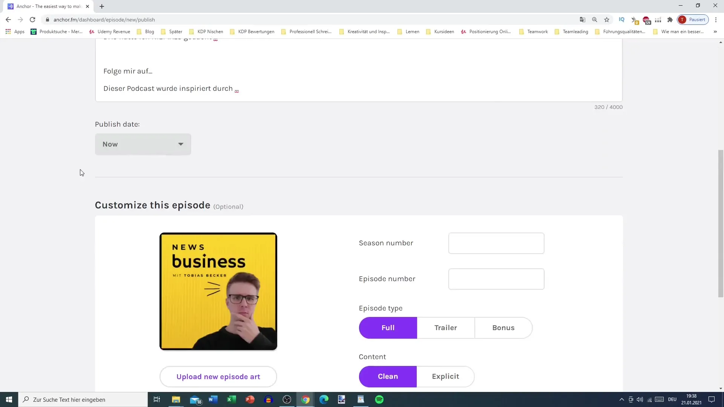Open OBS Studio from the taskbar
This screenshot has width=724, height=407.
point(287,399)
